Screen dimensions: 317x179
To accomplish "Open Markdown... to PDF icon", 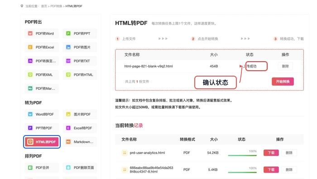I will (x=68, y=142).
